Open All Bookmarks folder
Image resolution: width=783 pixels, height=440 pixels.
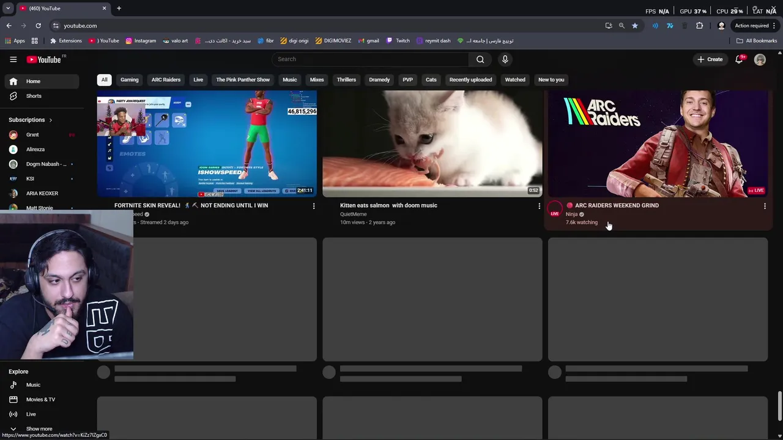tap(757, 41)
